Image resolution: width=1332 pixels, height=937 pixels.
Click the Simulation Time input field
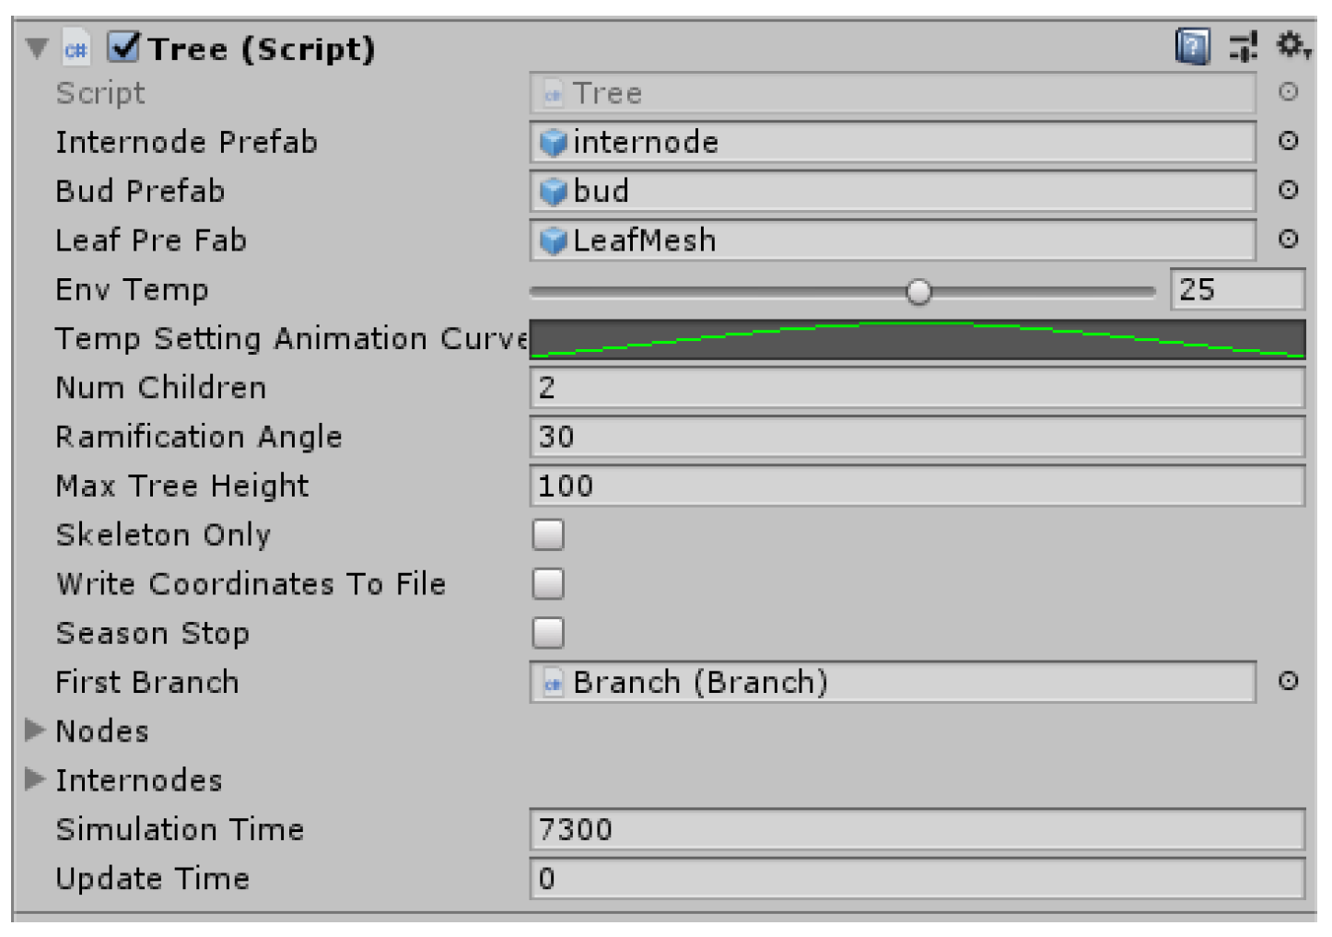(x=917, y=830)
